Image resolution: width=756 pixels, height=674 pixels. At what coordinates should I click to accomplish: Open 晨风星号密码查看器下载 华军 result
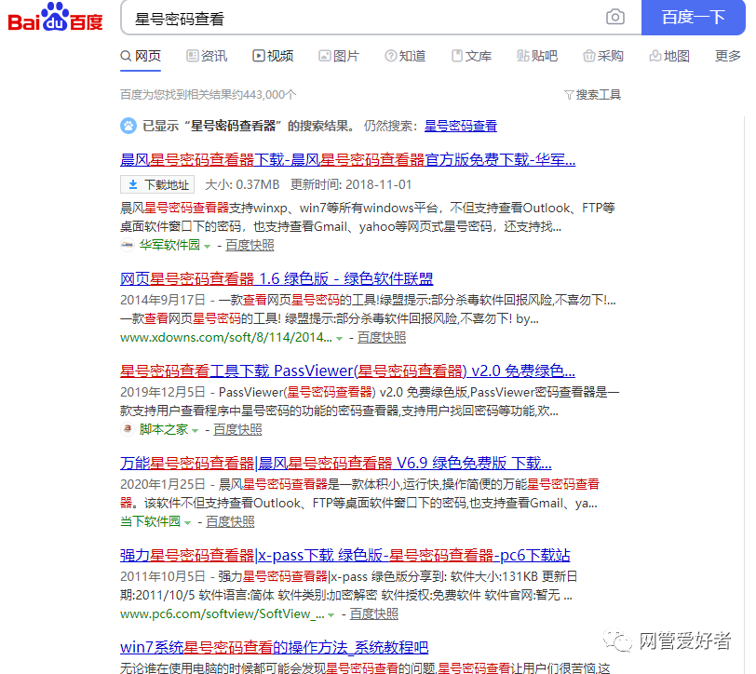(347, 159)
